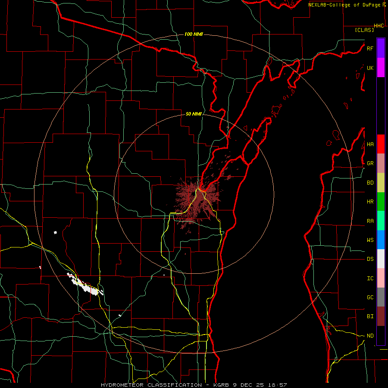Click the [CLAS] label above legend
This screenshot has height=388, width=388.
(x=364, y=30)
